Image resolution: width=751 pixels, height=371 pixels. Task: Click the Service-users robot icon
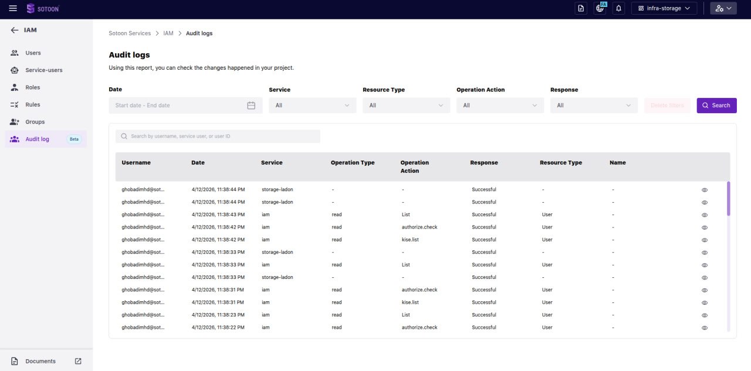point(15,70)
